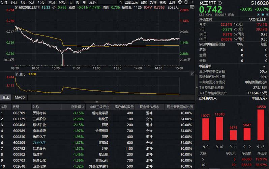Expand the 更多 period options

[92, 2]
